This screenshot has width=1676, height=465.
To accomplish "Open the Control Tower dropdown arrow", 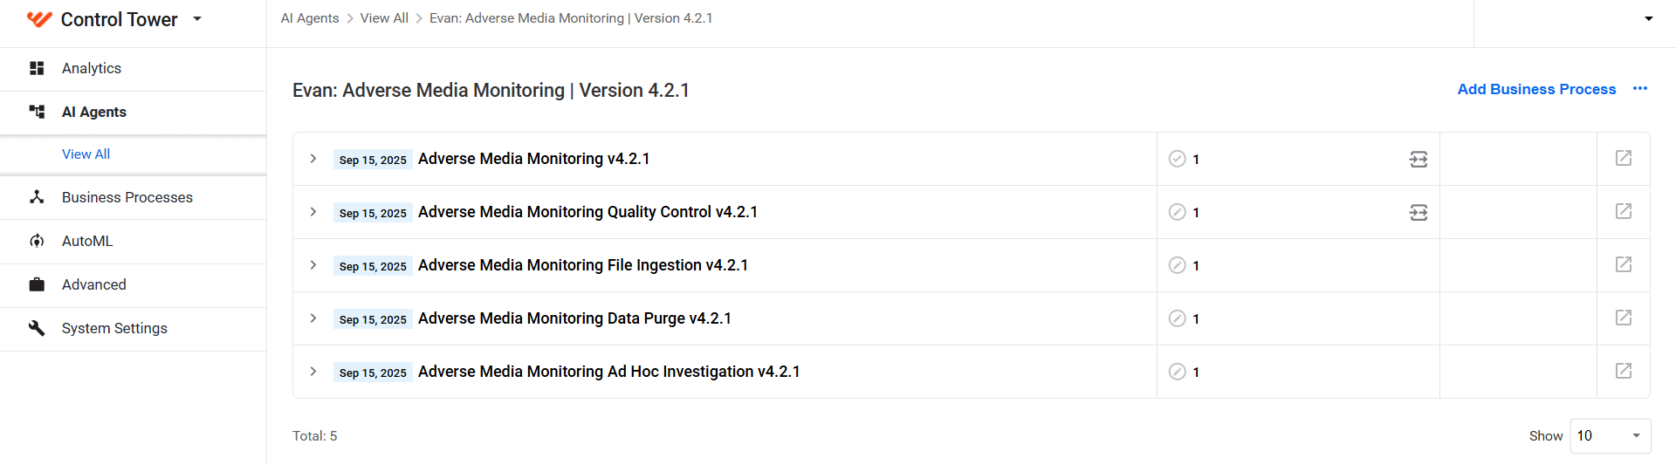I will [197, 18].
